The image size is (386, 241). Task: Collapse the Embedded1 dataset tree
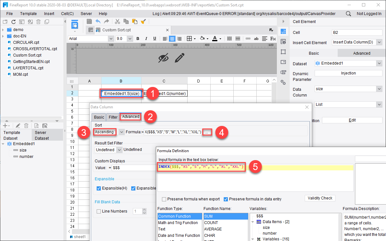click(3, 144)
